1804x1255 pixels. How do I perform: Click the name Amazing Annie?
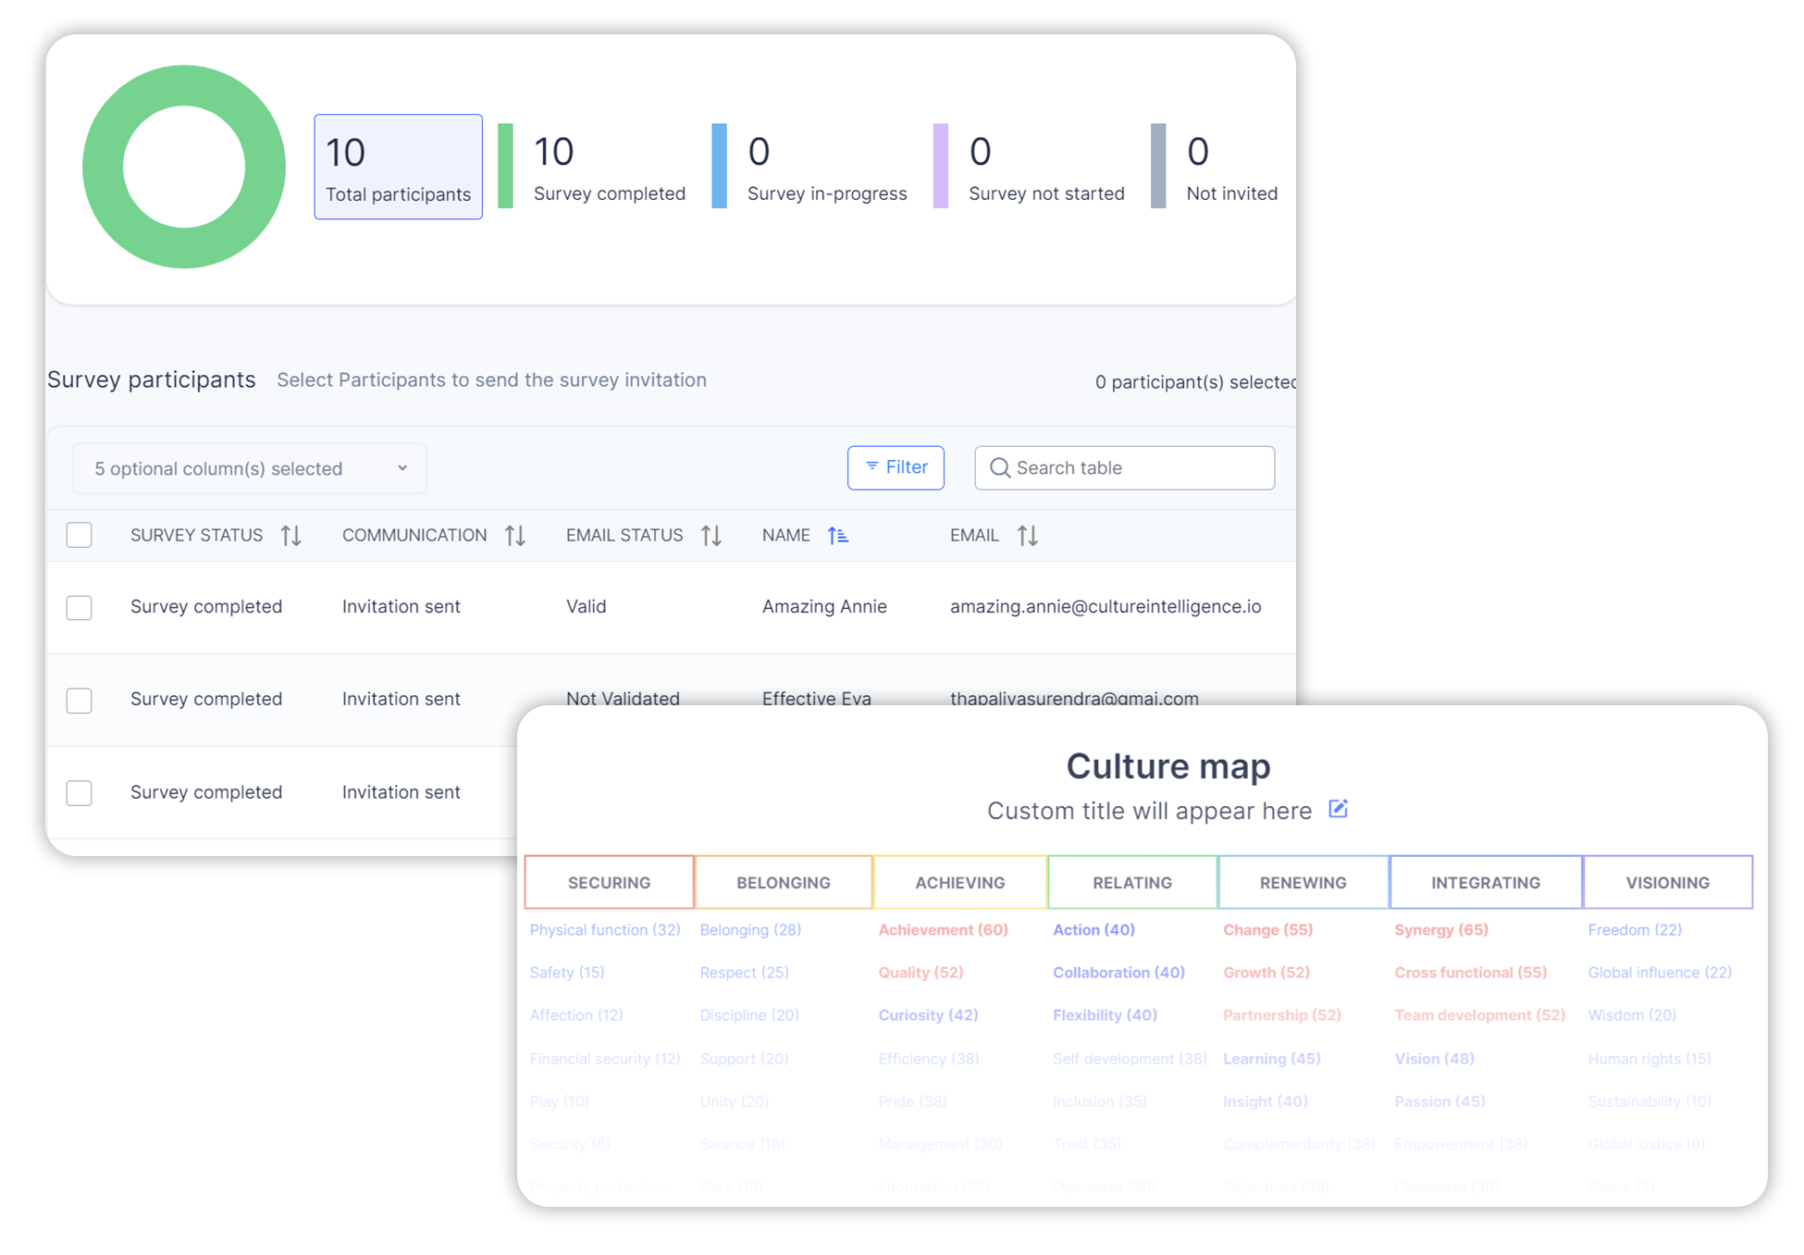pyautogui.click(x=824, y=606)
